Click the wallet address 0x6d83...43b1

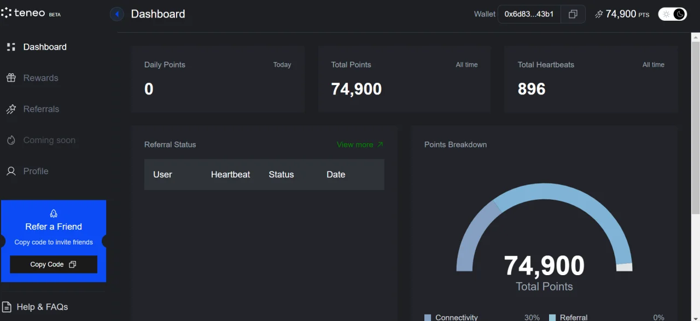pos(529,14)
